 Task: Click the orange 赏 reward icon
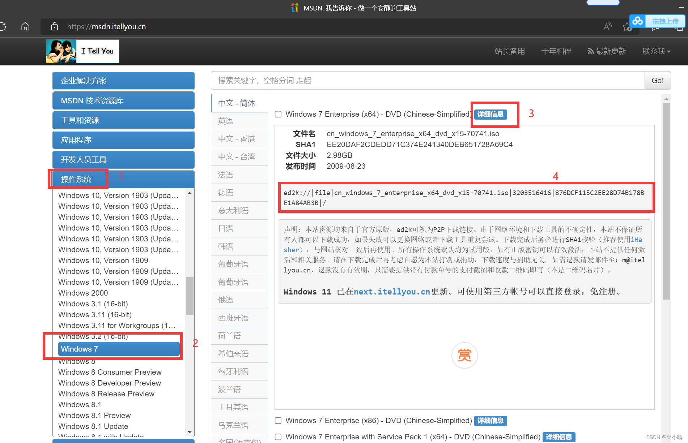click(x=464, y=355)
